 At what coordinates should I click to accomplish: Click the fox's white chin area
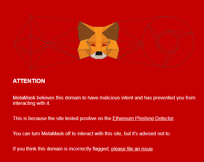[x=98, y=57]
